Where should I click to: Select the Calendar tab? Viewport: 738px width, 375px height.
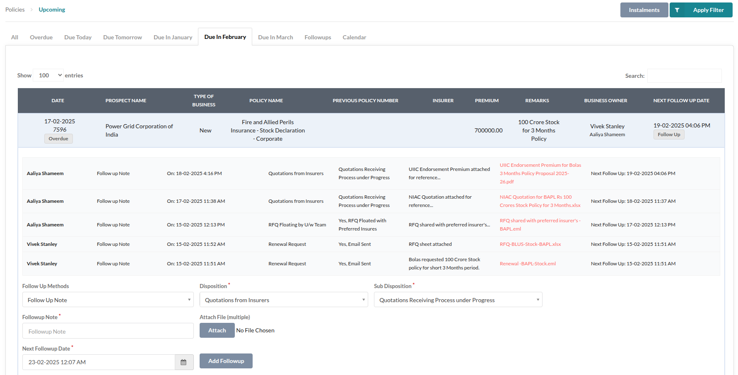point(354,37)
